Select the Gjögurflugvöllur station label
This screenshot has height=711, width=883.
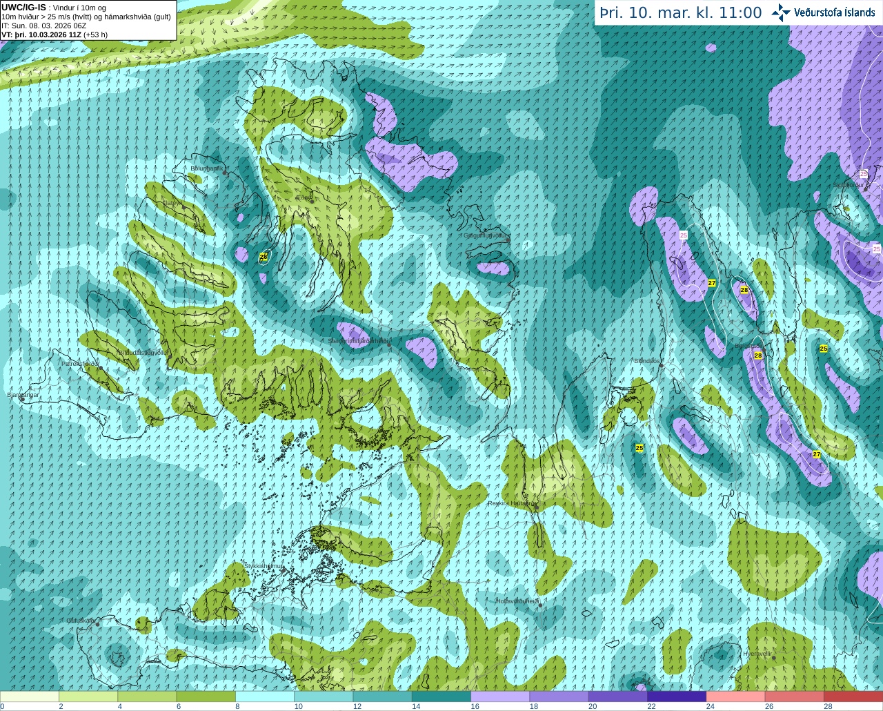coord(486,235)
